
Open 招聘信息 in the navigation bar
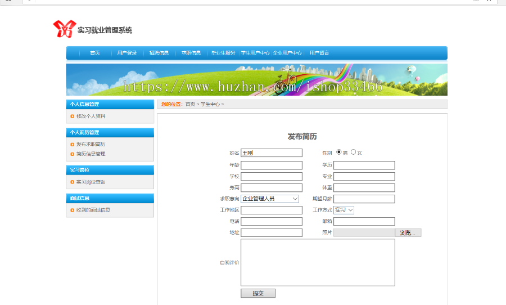159,53
